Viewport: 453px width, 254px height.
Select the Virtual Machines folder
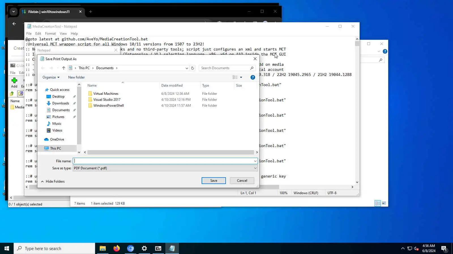106,94
